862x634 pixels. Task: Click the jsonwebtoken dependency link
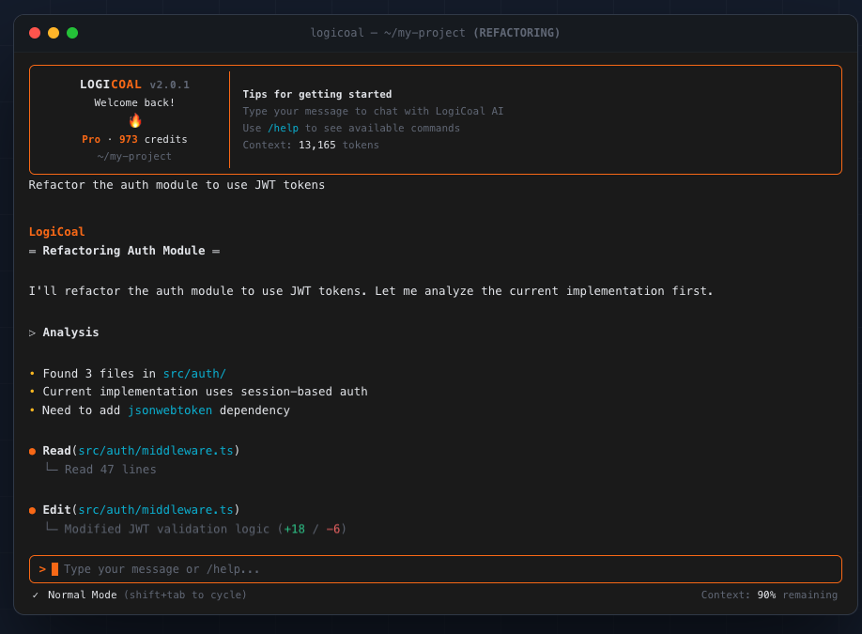click(170, 410)
